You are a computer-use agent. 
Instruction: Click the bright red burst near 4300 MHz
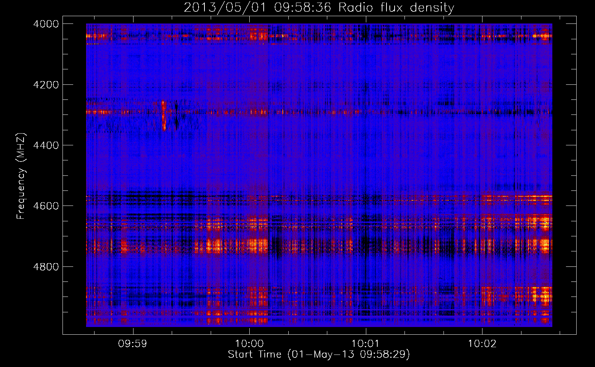pos(164,115)
